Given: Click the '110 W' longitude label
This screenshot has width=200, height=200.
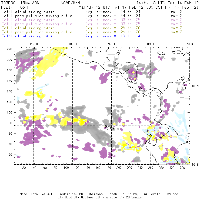Looking at the screenshot, I should point(34,44).
